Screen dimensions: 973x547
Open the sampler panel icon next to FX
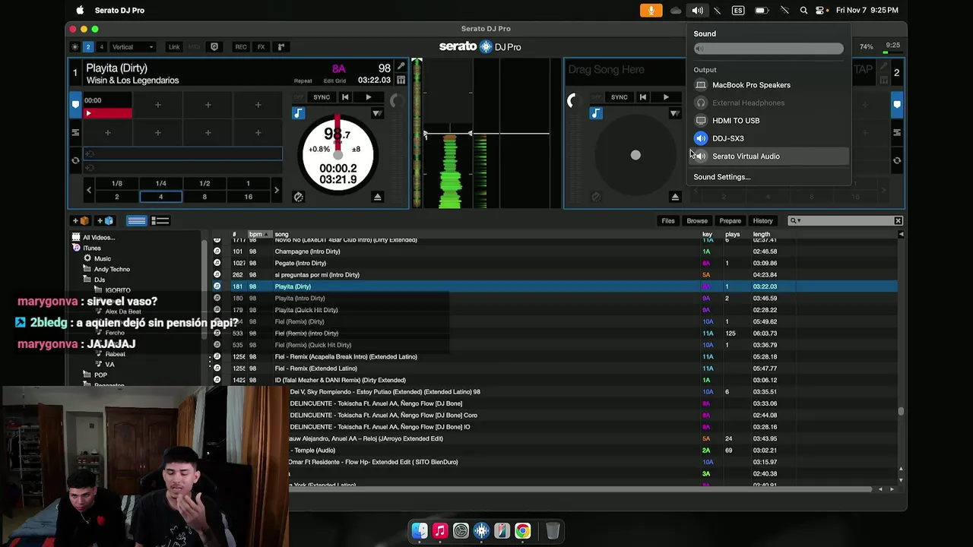tap(281, 47)
